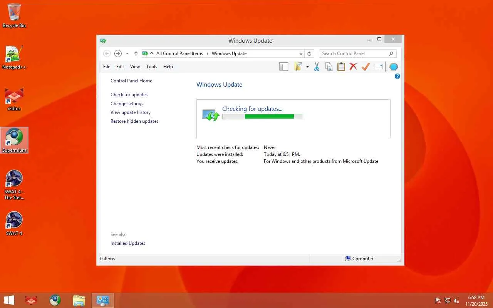
Task: Expand the arrow after All Control Panel Items
Action: pos(207,54)
